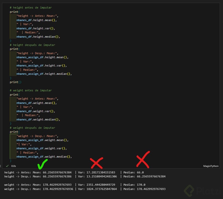Click the output value Median: 170.0

tap(134, 185)
